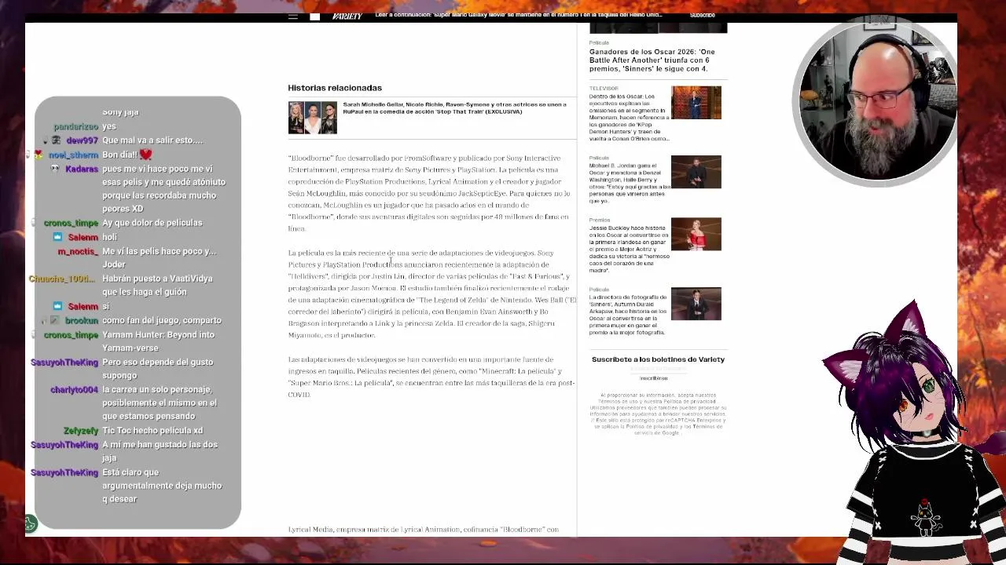Open the Michael B. Jordan Oscar article
1006x565 pixels.
(629, 184)
